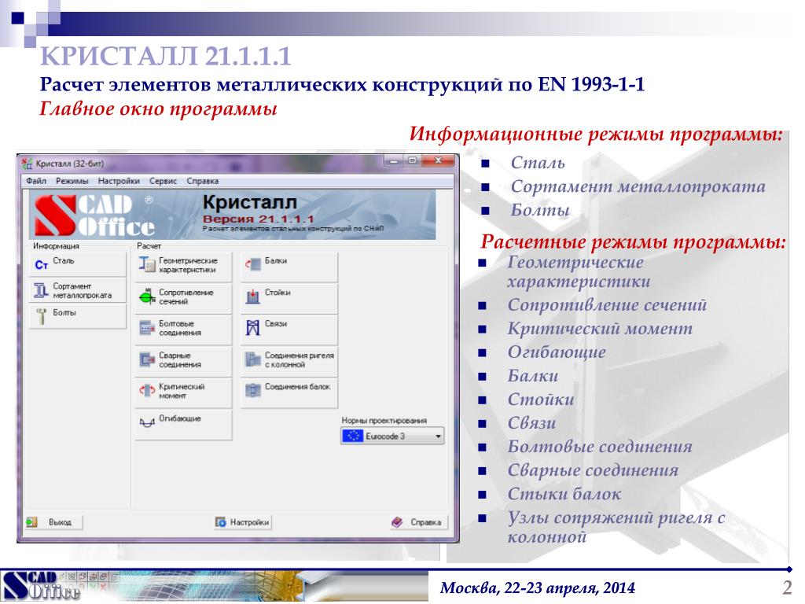Expand the Eurocode 3 dropdown arrow
Image resolution: width=805 pixels, height=604 pixels.
pos(438,436)
